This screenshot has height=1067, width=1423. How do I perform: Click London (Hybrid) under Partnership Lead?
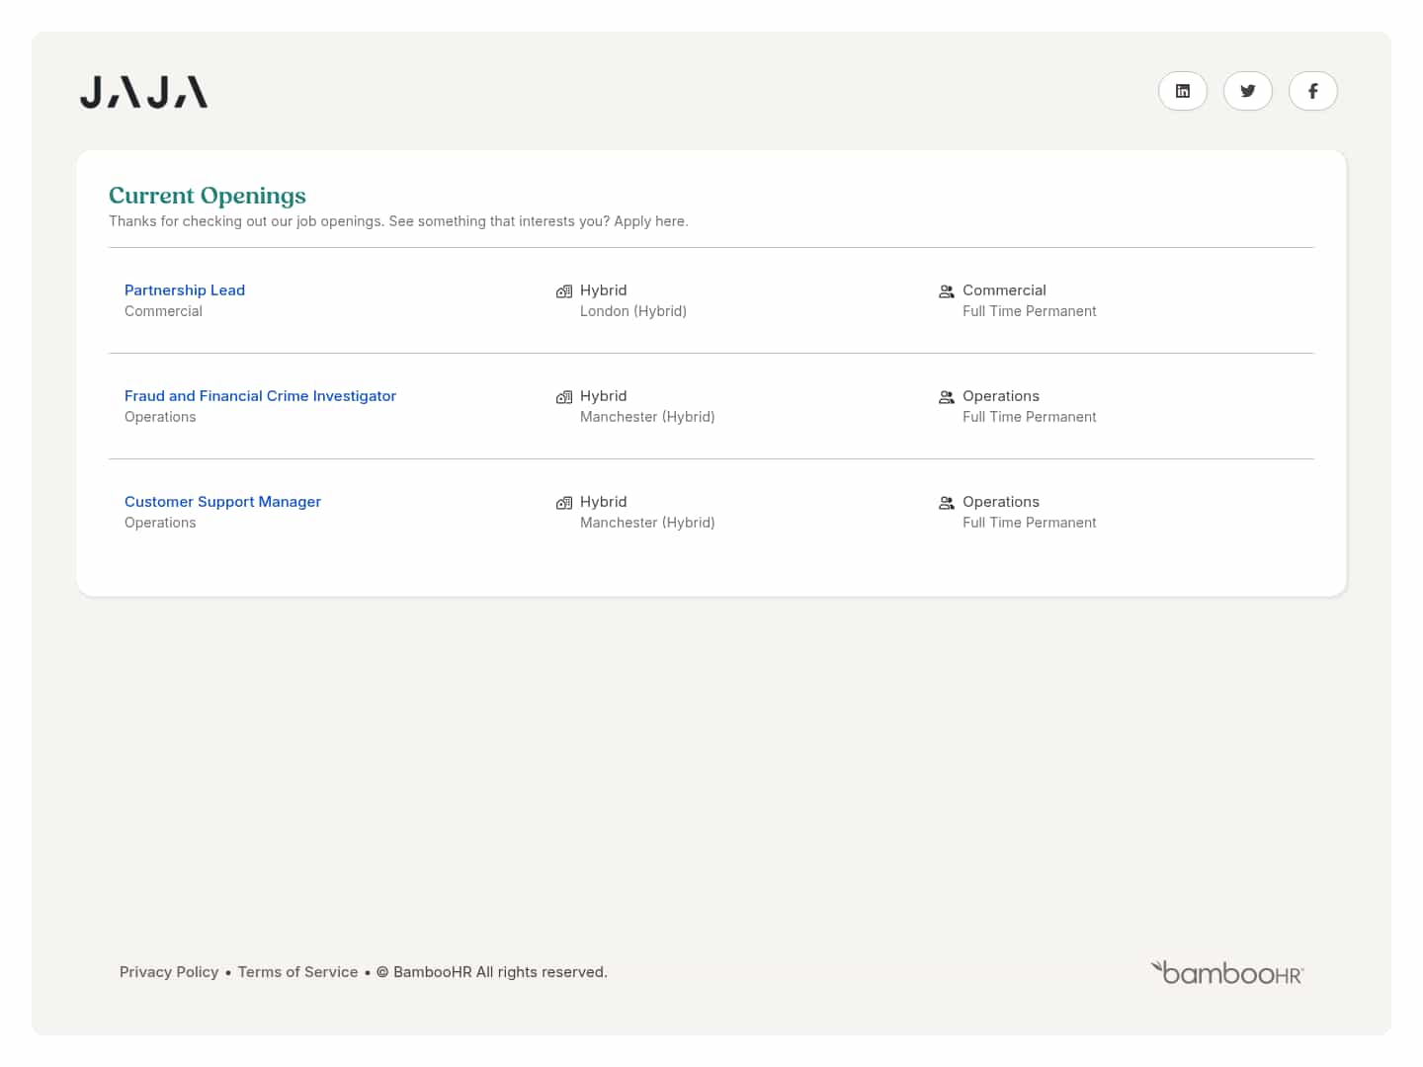coord(633,310)
